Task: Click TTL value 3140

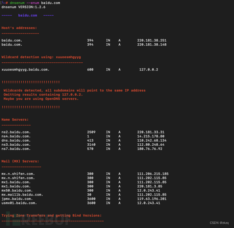Action: (x=91, y=145)
